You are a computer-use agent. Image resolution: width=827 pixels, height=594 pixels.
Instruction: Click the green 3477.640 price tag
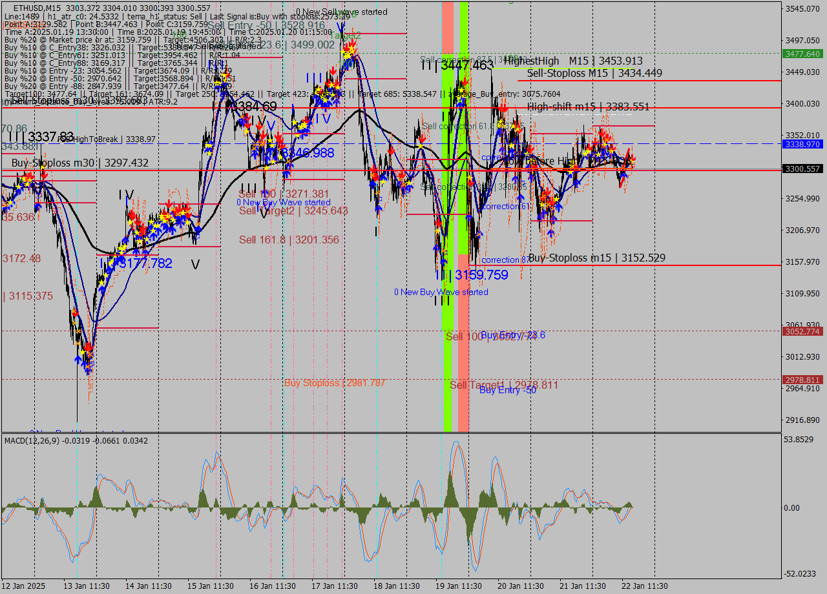coord(802,54)
